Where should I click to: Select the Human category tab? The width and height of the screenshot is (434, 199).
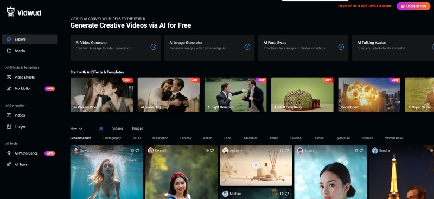[318, 138]
